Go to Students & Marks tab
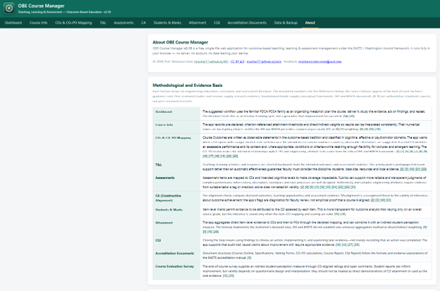 (x=167, y=23)
